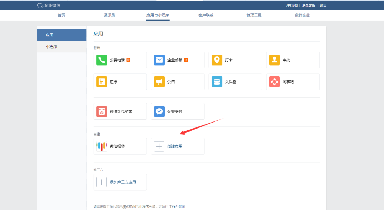
Task: Open the 企业支付 blue icon
Action: coord(159,112)
